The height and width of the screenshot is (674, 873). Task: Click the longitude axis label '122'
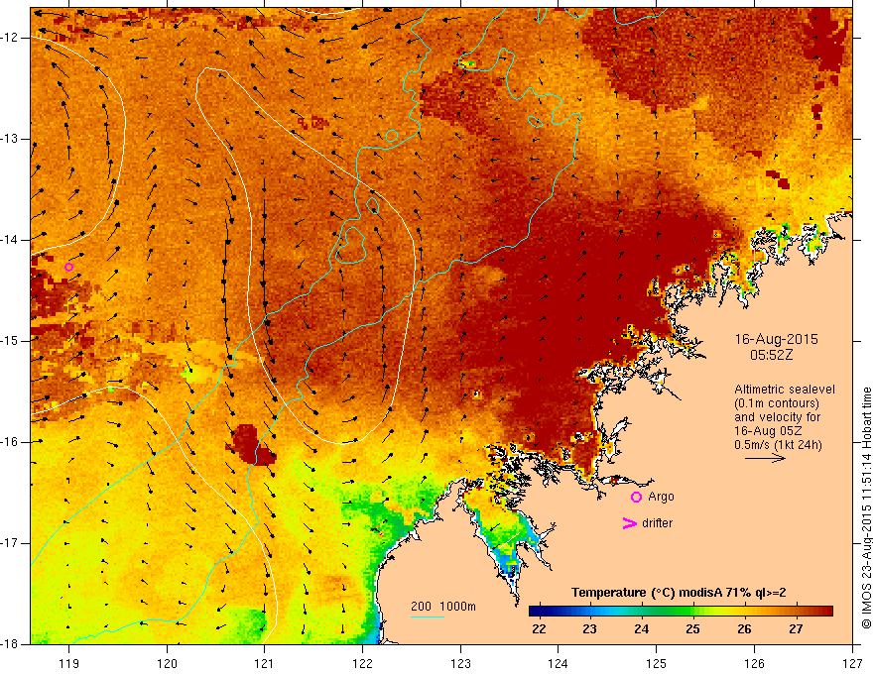(x=362, y=663)
